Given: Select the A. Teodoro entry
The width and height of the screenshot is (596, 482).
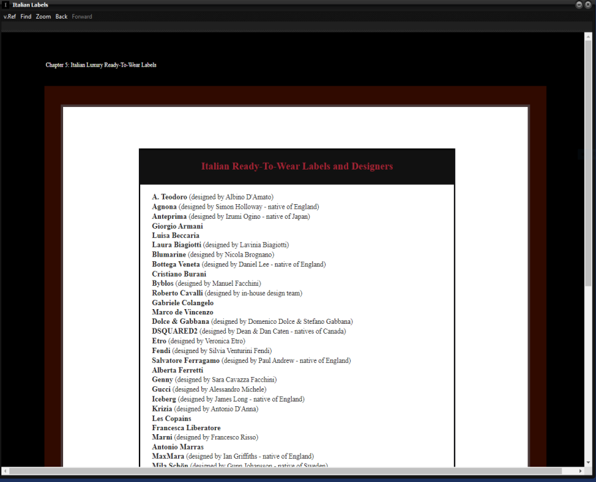Looking at the screenshot, I should tap(213, 197).
